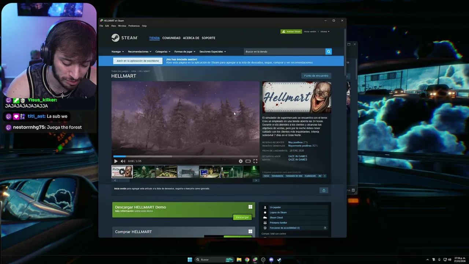Viewport: 469px width, 264px height.
Task: Show hidden system tray icons
Action: click(427, 260)
